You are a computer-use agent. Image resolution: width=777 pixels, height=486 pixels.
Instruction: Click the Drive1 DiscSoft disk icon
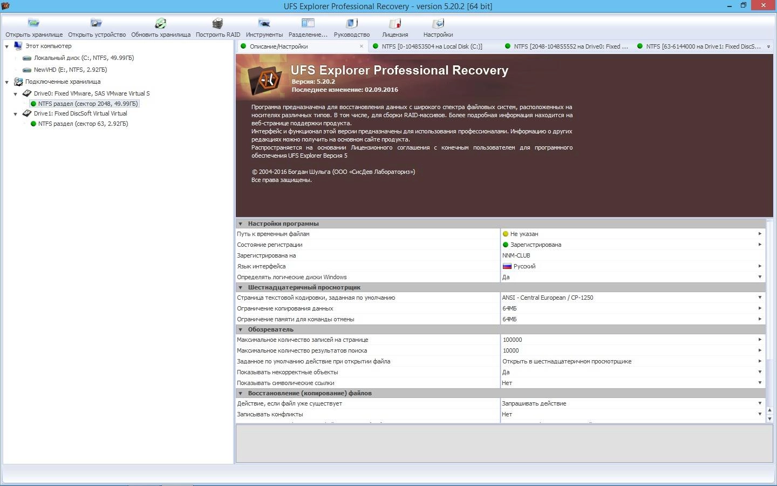coord(27,113)
